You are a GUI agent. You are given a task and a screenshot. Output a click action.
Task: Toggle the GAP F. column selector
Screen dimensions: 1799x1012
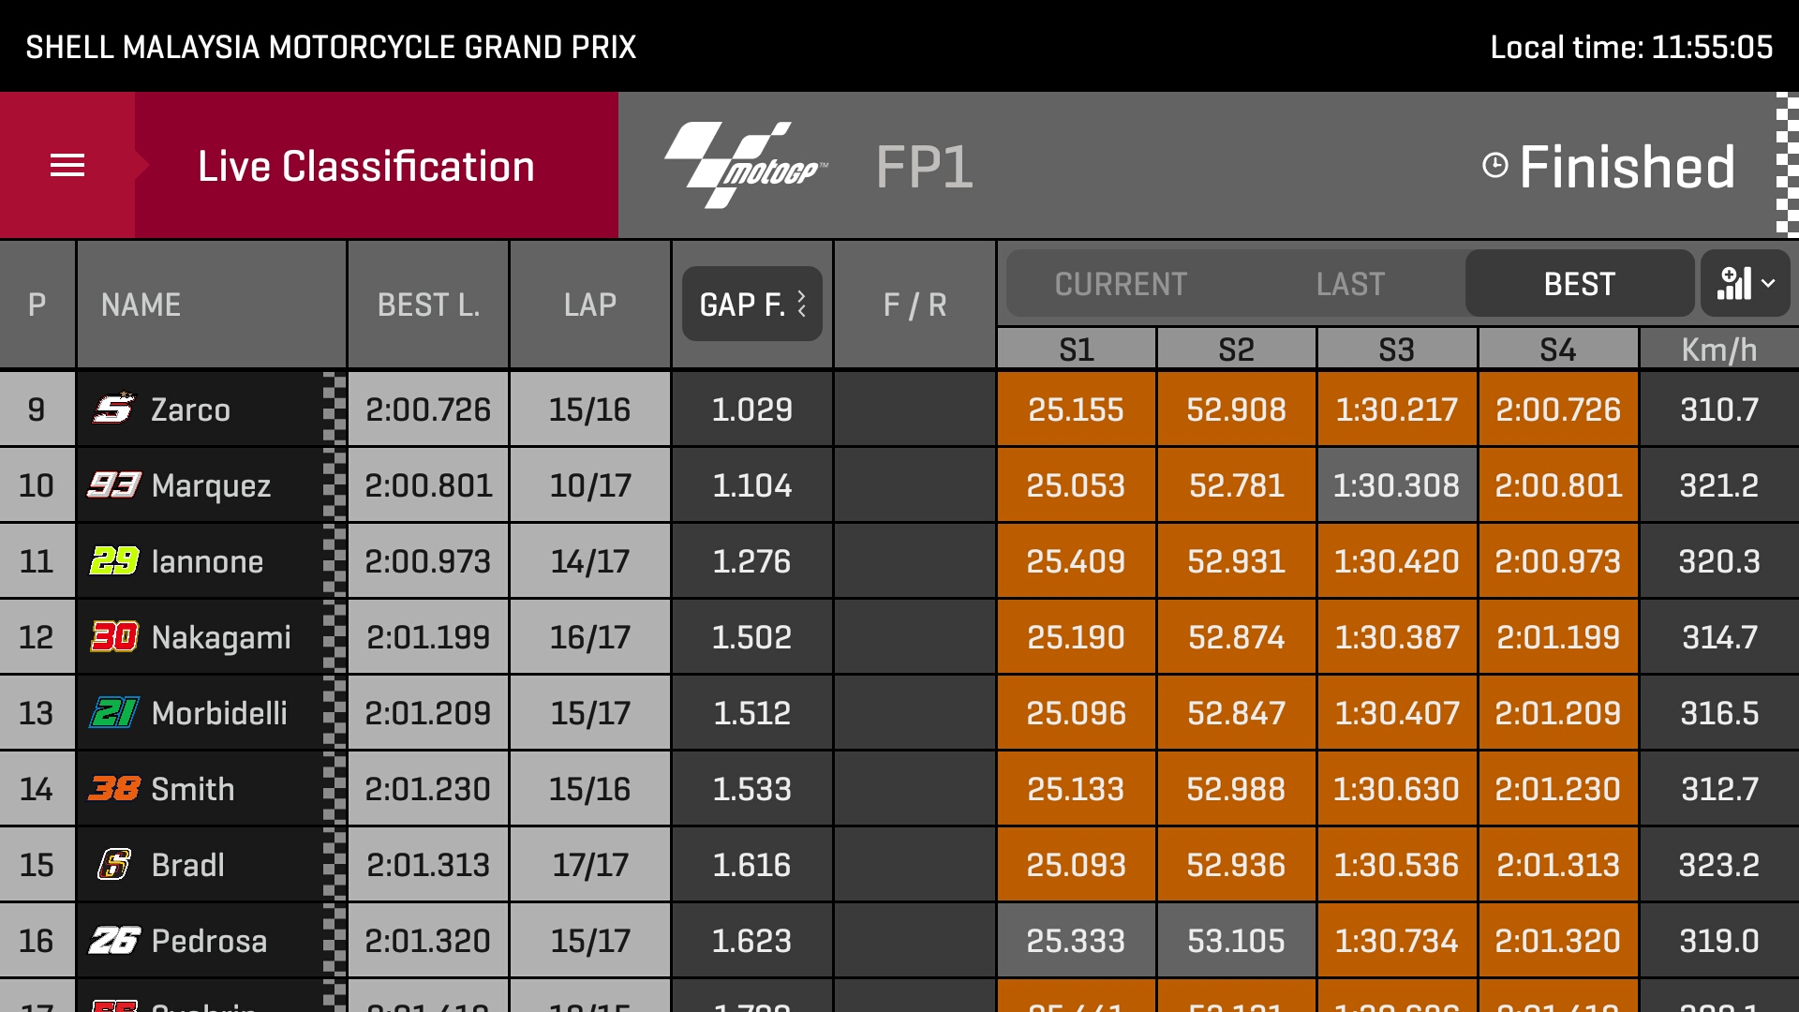tap(752, 304)
